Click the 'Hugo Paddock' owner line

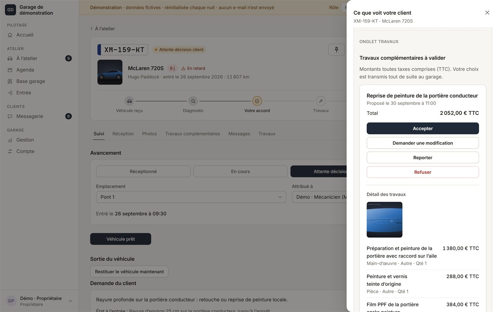click(189, 77)
